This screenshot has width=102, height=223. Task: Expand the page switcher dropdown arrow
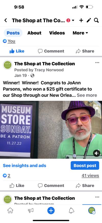tap(73, 21)
